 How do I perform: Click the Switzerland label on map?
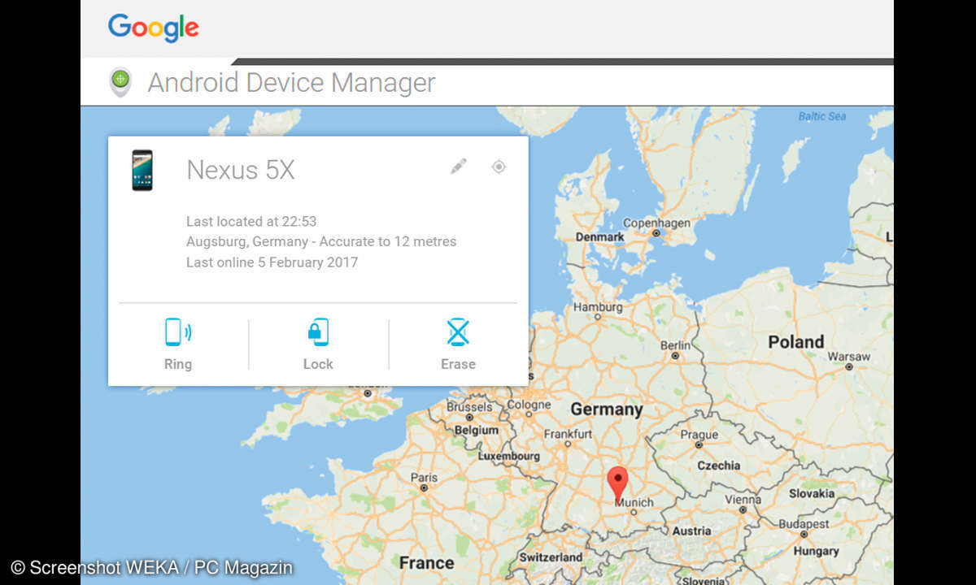click(x=551, y=557)
